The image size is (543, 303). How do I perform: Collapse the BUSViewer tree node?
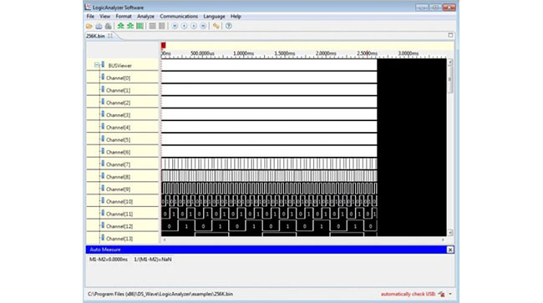pyautogui.click(x=97, y=65)
